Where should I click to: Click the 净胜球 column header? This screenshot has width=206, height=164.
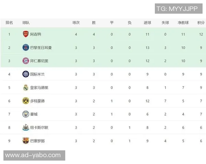click(x=183, y=23)
